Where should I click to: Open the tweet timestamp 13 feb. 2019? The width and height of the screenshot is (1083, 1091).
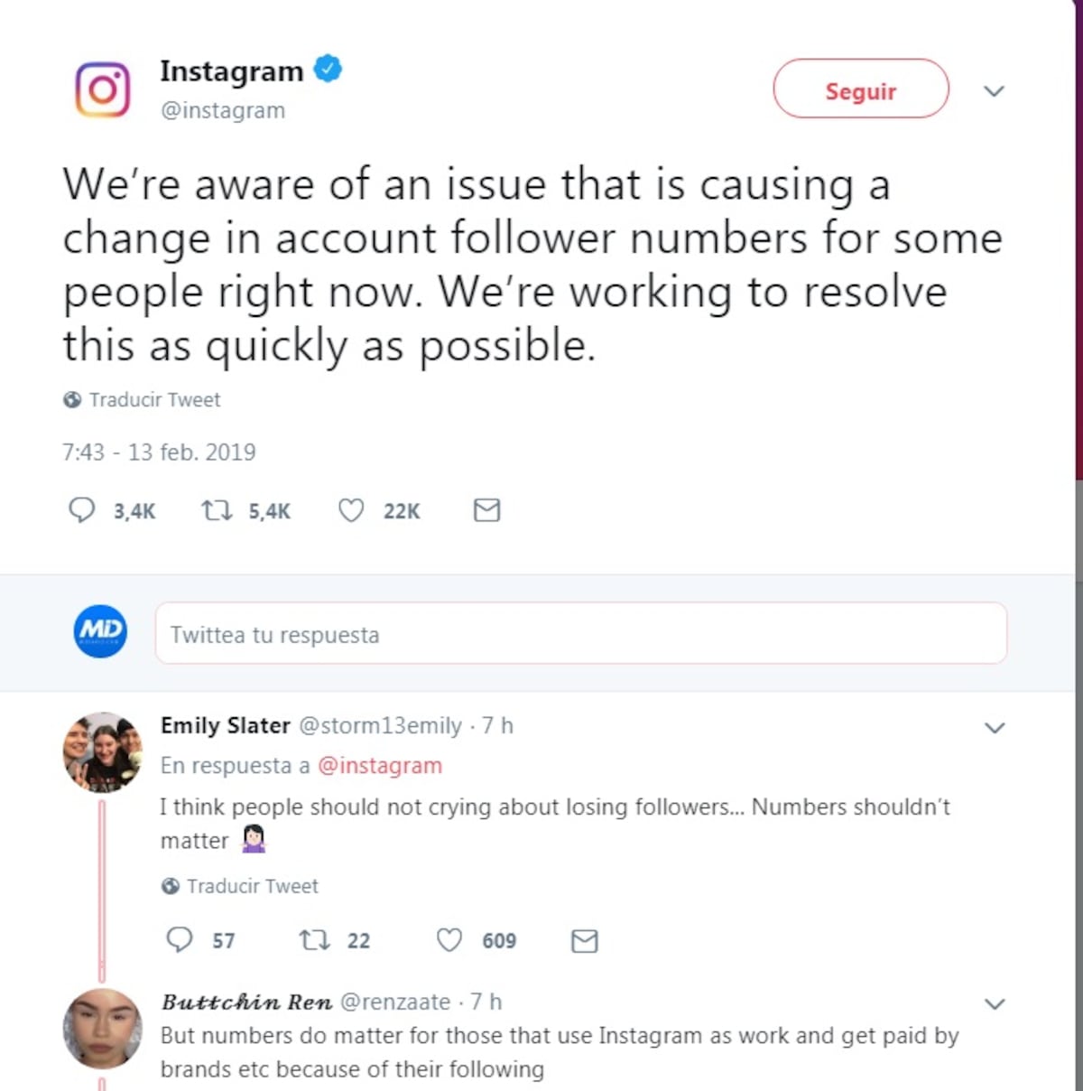158,452
